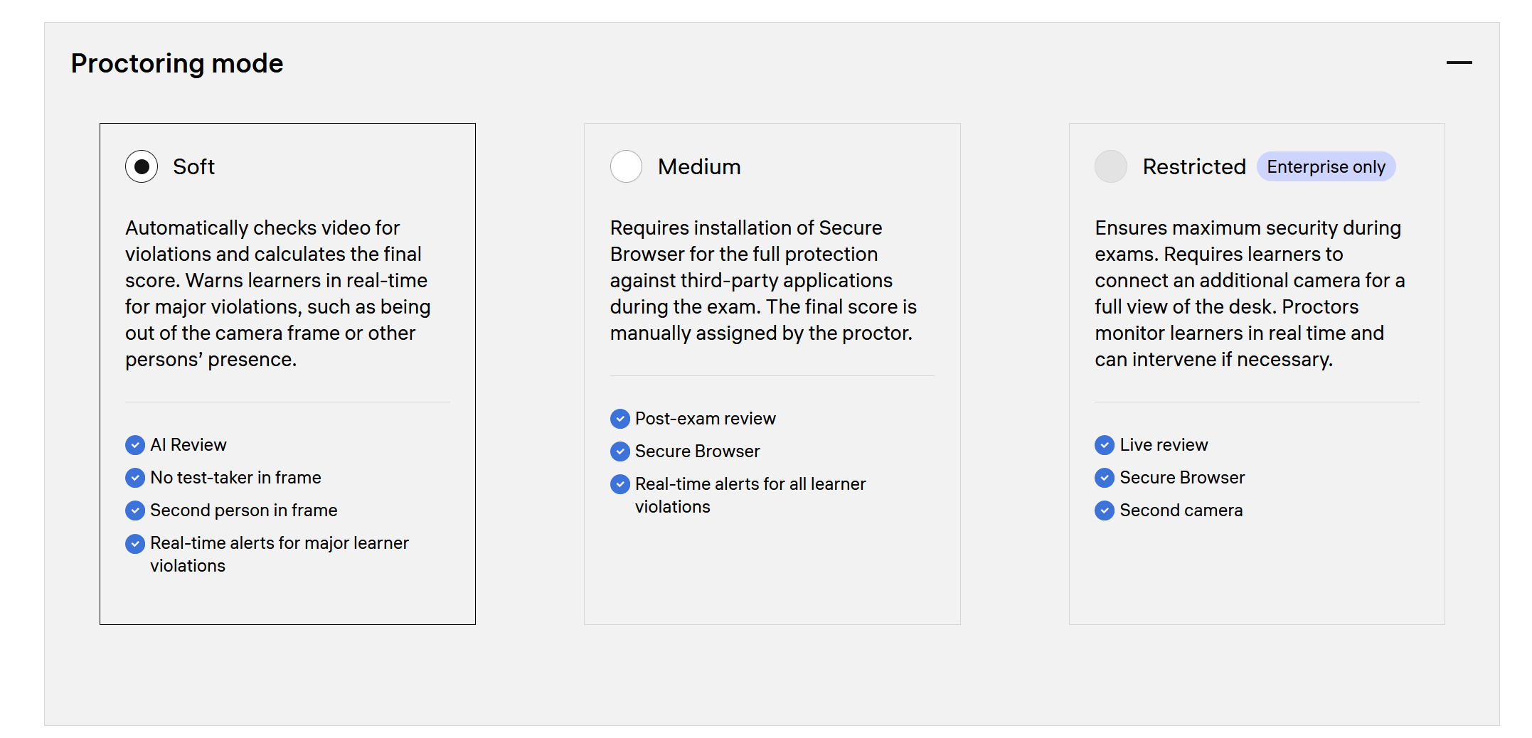Click the Live review checkmark icon
1532x738 pixels.
click(1105, 445)
